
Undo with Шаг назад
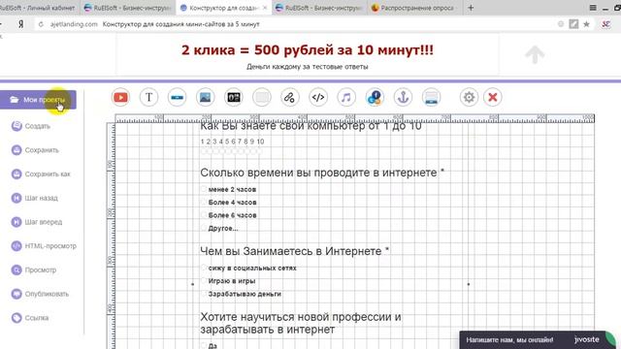click(35, 198)
